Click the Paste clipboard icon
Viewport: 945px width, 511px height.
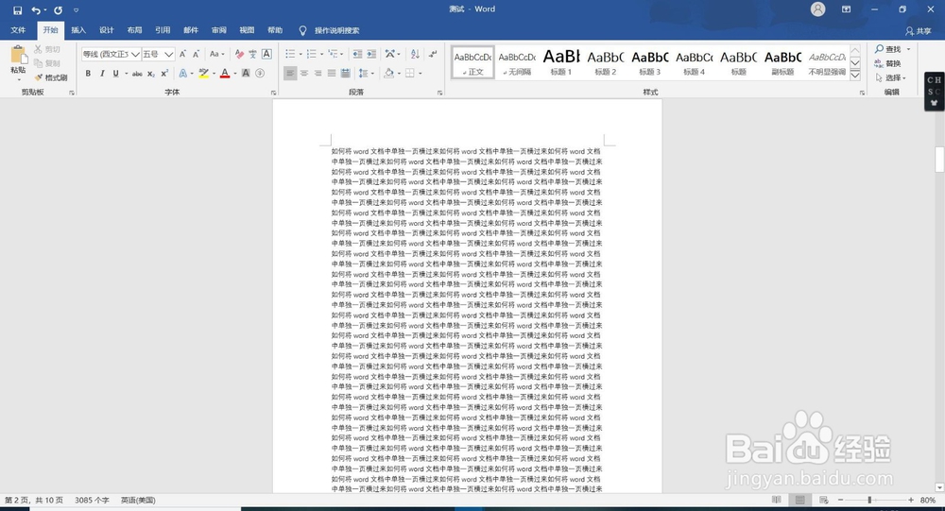(x=19, y=56)
